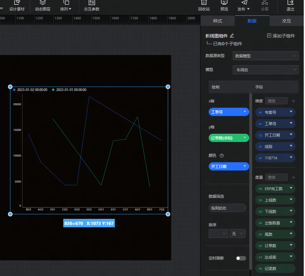This screenshot has width=305, height=276.
Task: Switch to the 交互 tab
Action: click(286, 21)
